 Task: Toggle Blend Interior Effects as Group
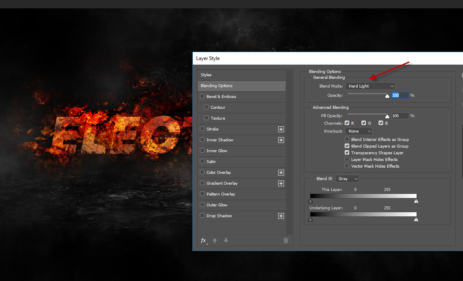(347, 140)
